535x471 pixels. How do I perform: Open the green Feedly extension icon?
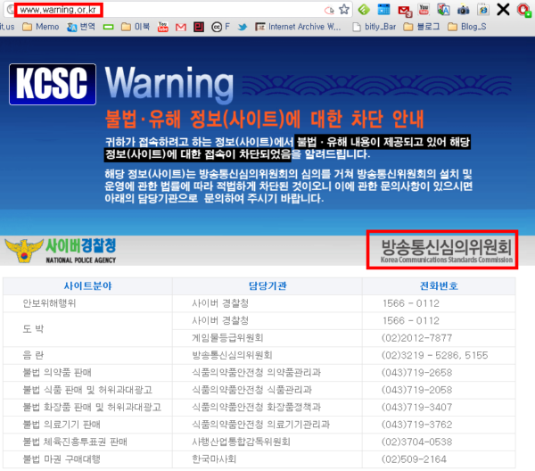point(364,10)
